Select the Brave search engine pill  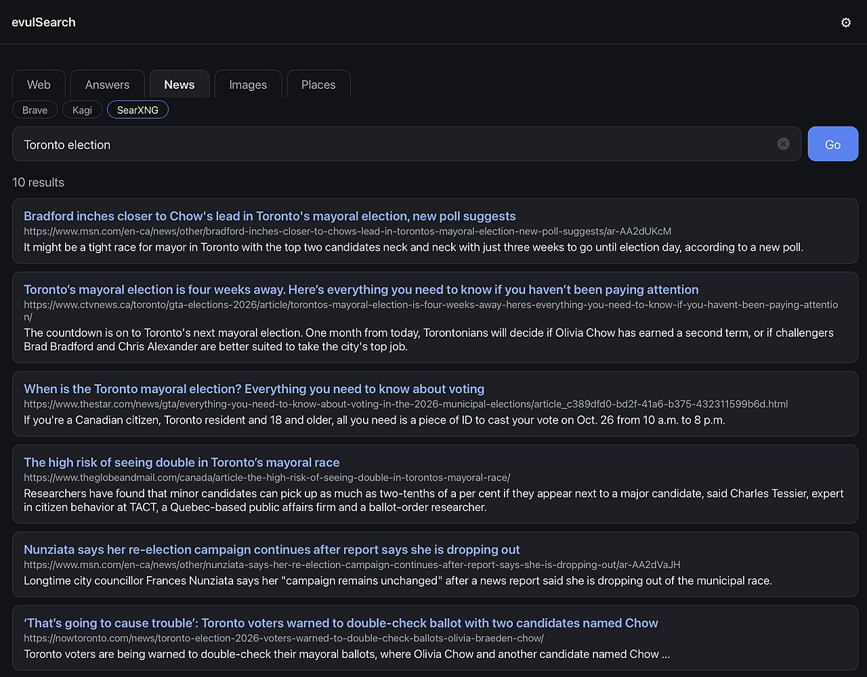(35, 110)
